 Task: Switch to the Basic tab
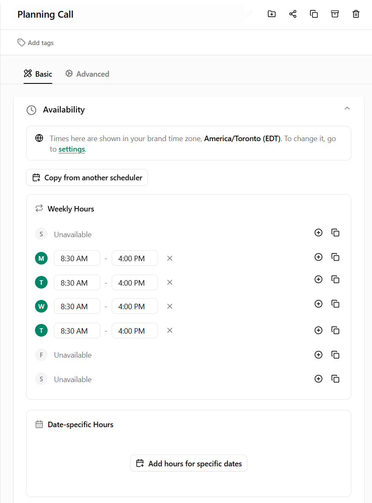[x=38, y=74]
